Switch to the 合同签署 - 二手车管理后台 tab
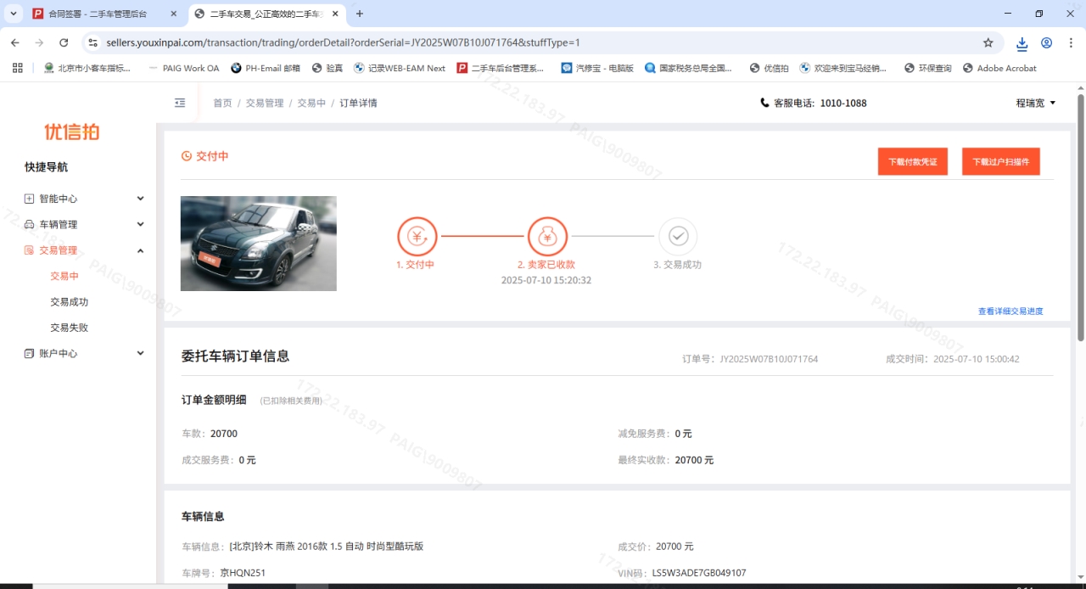The width and height of the screenshot is (1086, 589). [x=97, y=14]
